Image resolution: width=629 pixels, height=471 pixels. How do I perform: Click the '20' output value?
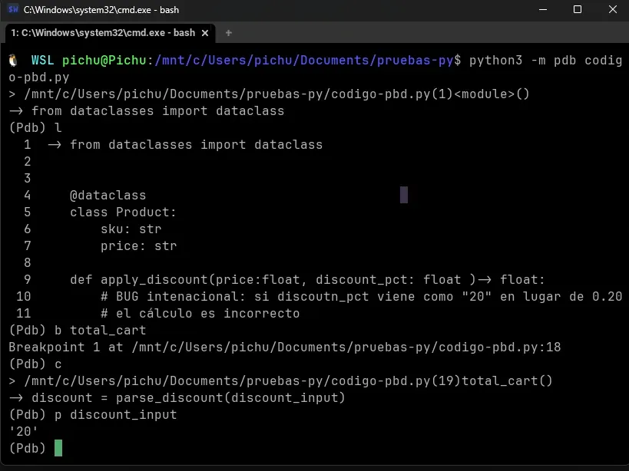24,431
